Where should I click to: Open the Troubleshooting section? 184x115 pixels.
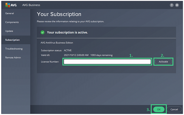point(14,49)
